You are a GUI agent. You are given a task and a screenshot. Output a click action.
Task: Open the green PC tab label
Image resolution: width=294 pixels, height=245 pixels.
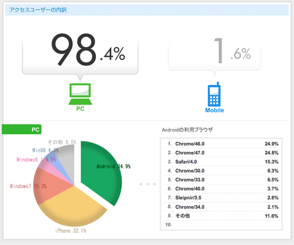(x=22, y=130)
